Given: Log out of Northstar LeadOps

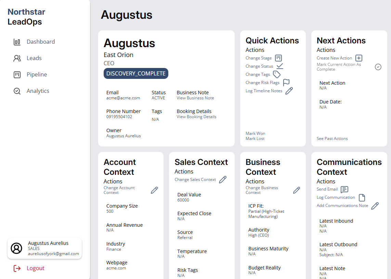Looking at the screenshot, I should tap(35, 268).
